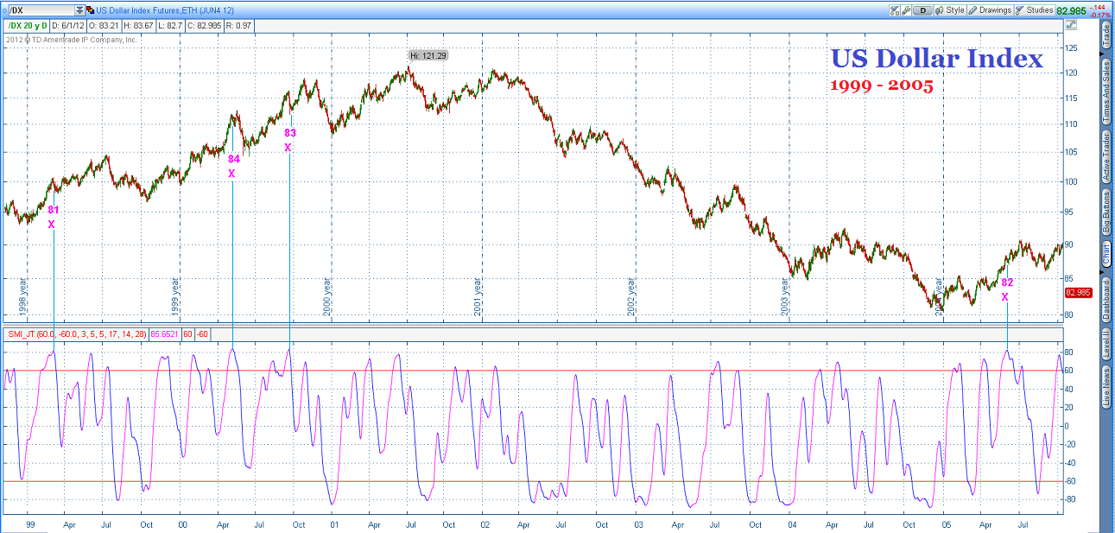Click the magenta 84 X annotation
The height and width of the screenshot is (533, 1115).
pos(233,166)
